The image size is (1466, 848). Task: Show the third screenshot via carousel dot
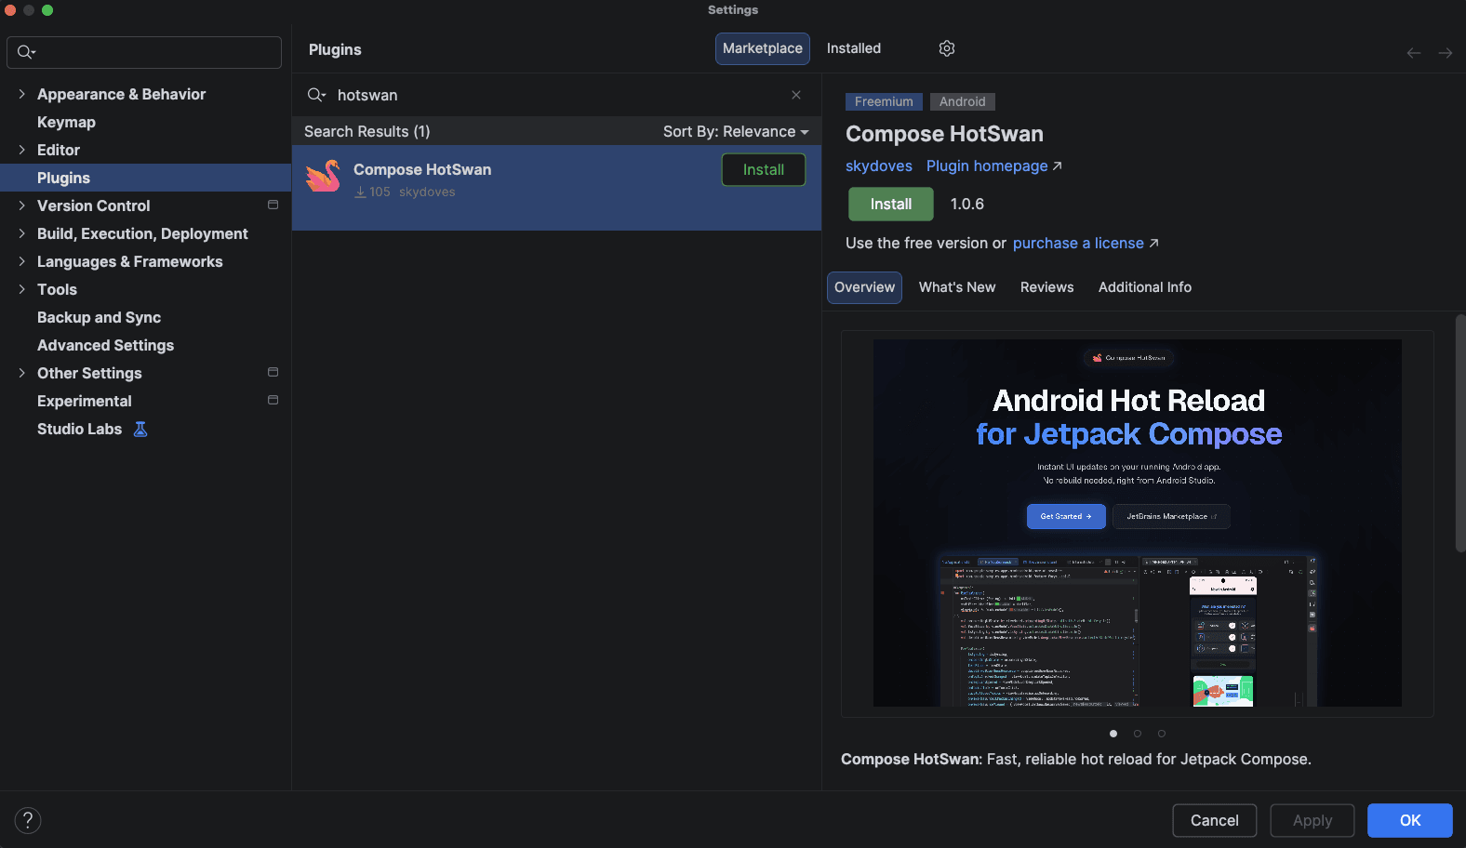(x=1162, y=734)
